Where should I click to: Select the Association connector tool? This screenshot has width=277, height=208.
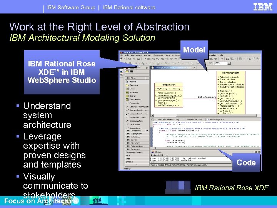(137, 103)
